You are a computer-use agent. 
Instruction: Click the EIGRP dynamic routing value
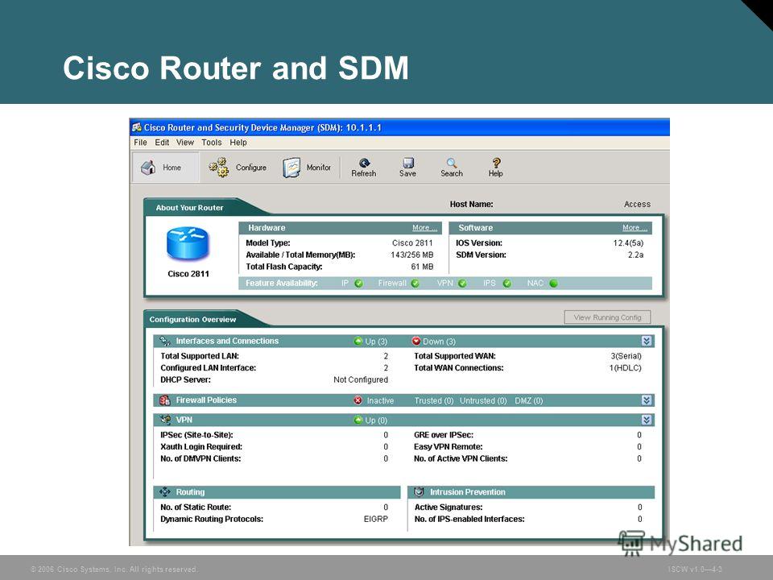pyautogui.click(x=376, y=519)
